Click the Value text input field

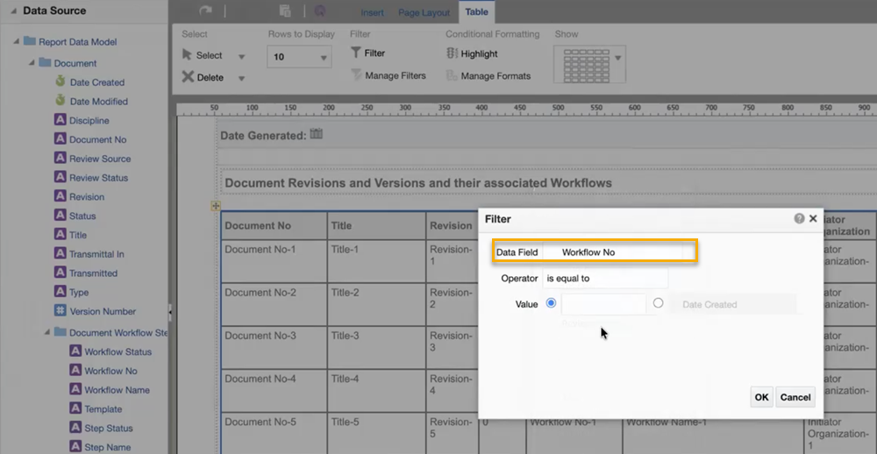[603, 304]
